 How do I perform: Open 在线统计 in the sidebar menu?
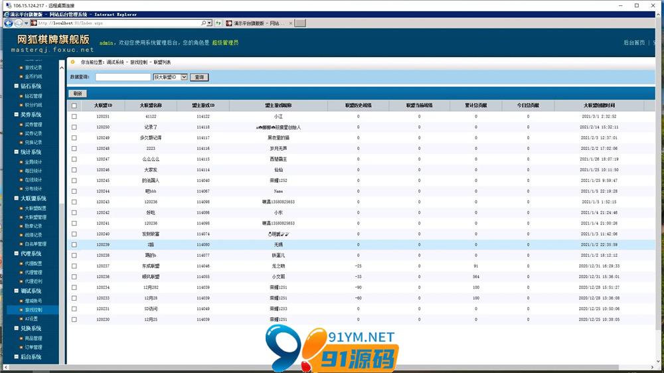[x=33, y=180]
